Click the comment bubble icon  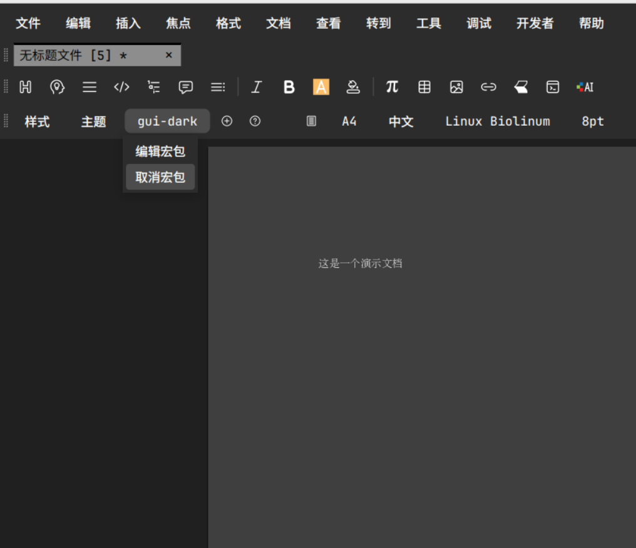coord(185,87)
